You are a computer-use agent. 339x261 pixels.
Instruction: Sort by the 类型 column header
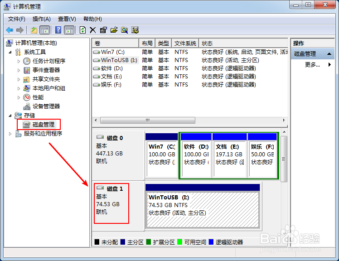[x=164, y=43]
